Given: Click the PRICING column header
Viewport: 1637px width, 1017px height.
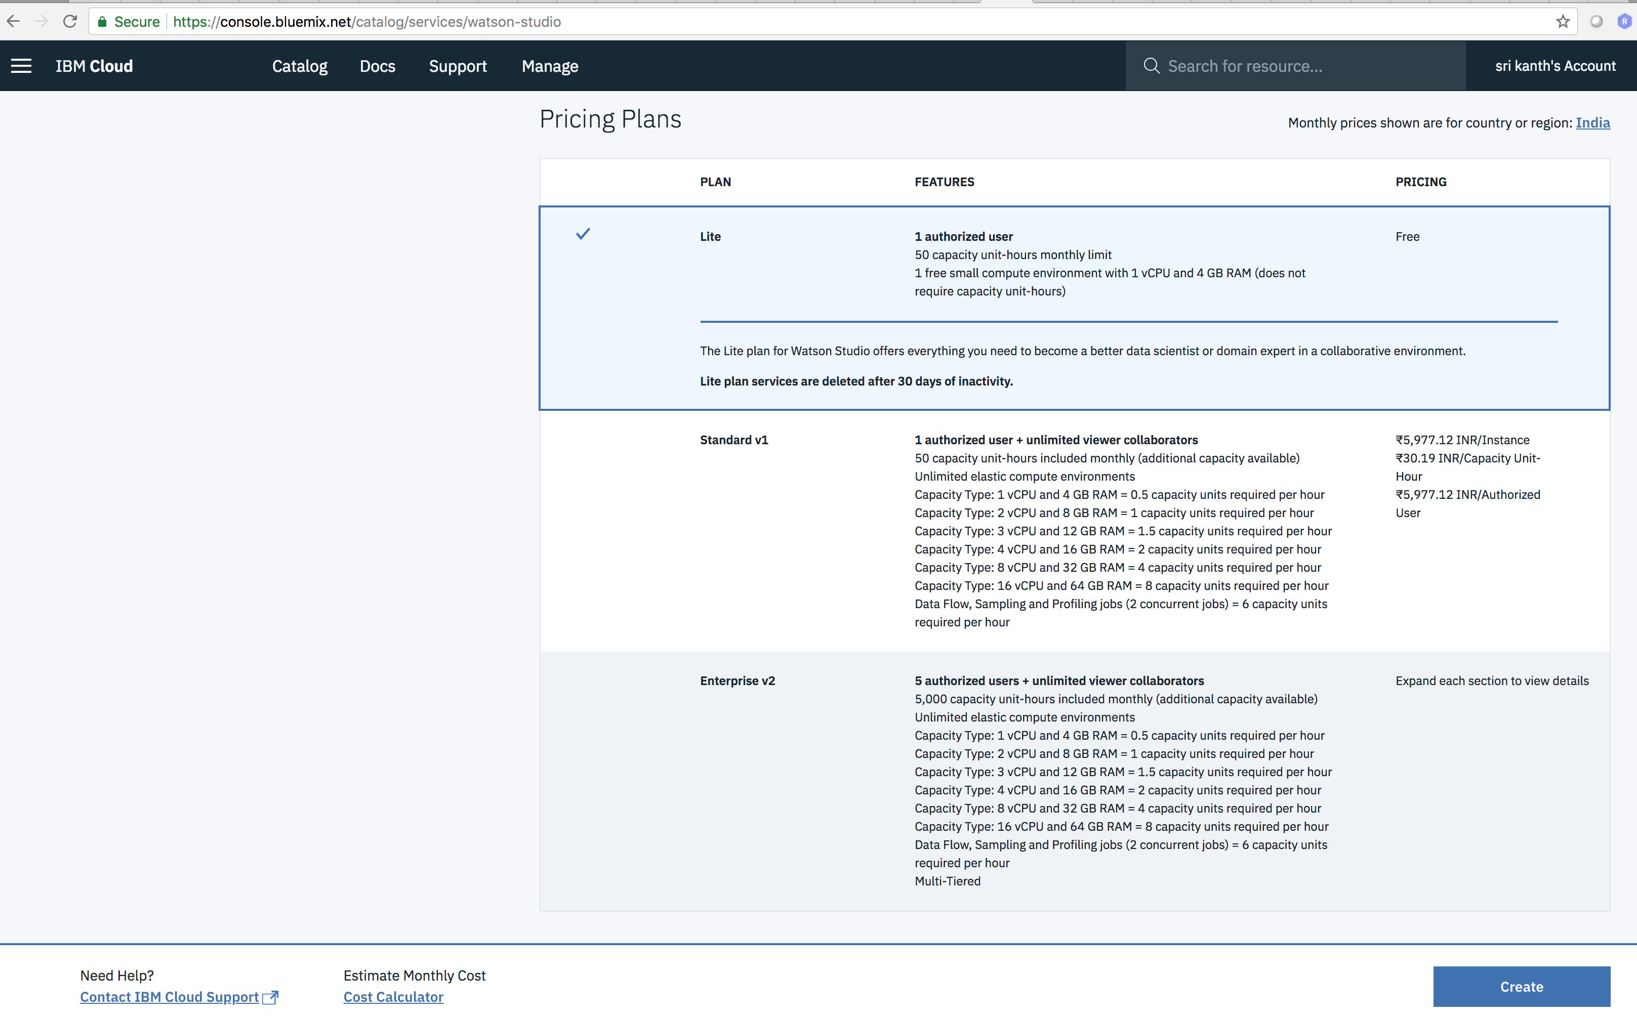Looking at the screenshot, I should (x=1420, y=182).
